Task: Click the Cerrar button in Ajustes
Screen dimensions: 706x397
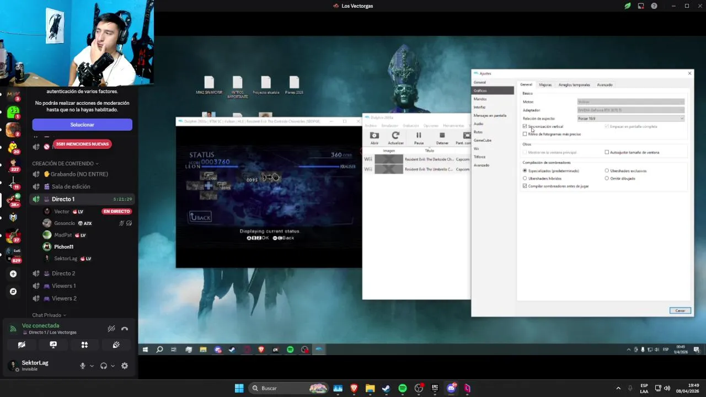Action: (x=680, y=310)
